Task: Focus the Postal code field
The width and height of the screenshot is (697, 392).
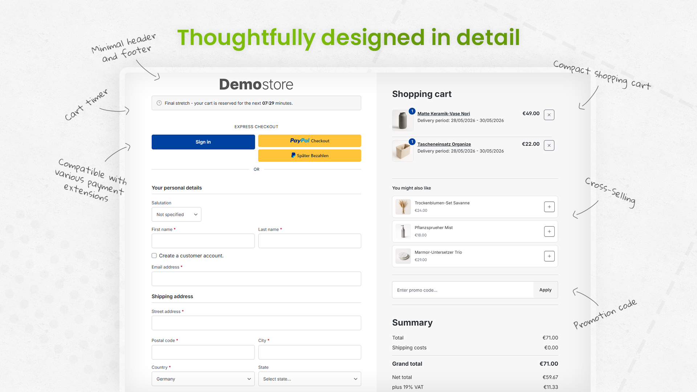Action: (203, 352)
